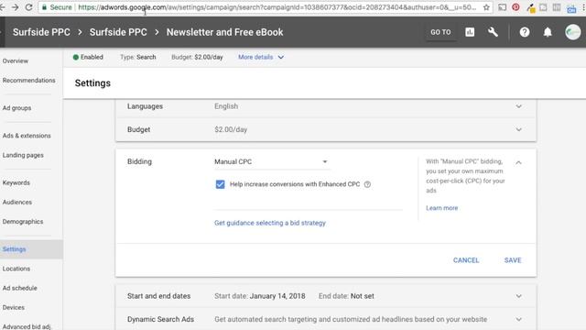Uncheck Help increase conversions with Enhanced CPC
This screenshot has width=586, height=330.
(x=220, y=184)
